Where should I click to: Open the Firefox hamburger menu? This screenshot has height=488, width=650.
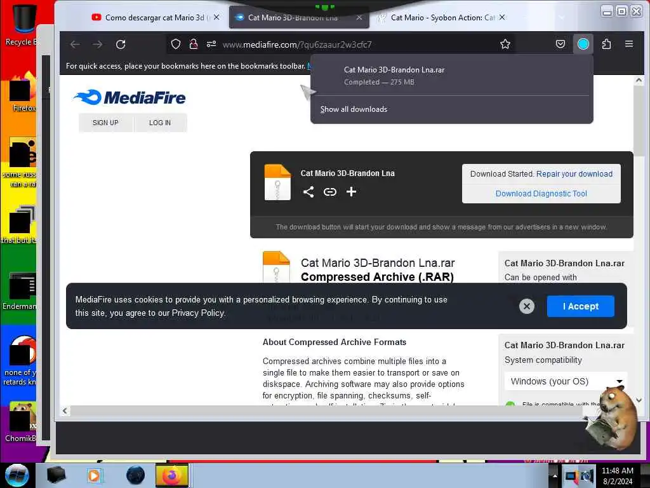629,44
